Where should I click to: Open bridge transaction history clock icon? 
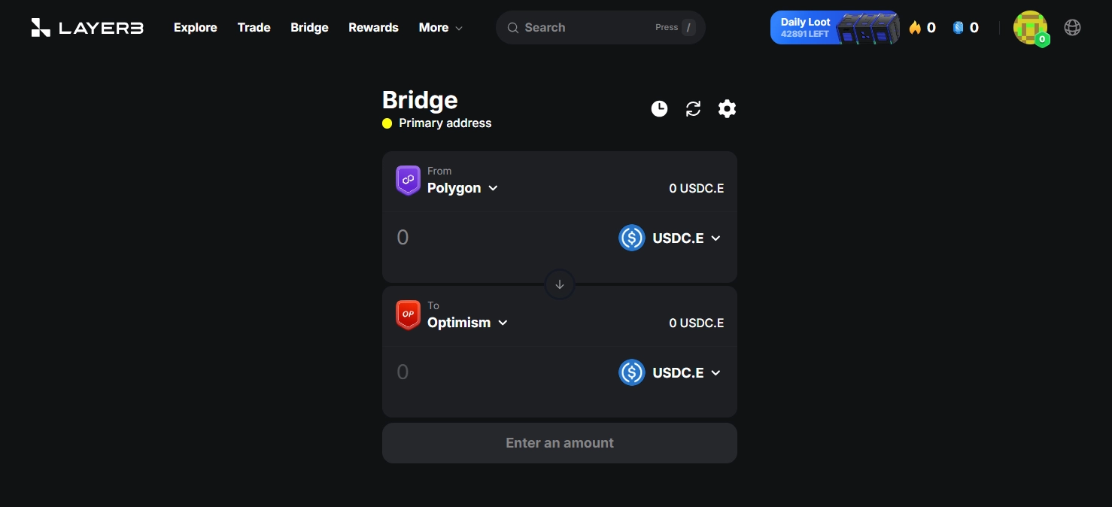pos(659,109)
